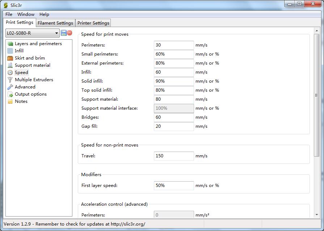
Task: Click the red delete preset icon
Action: point(70,33)
